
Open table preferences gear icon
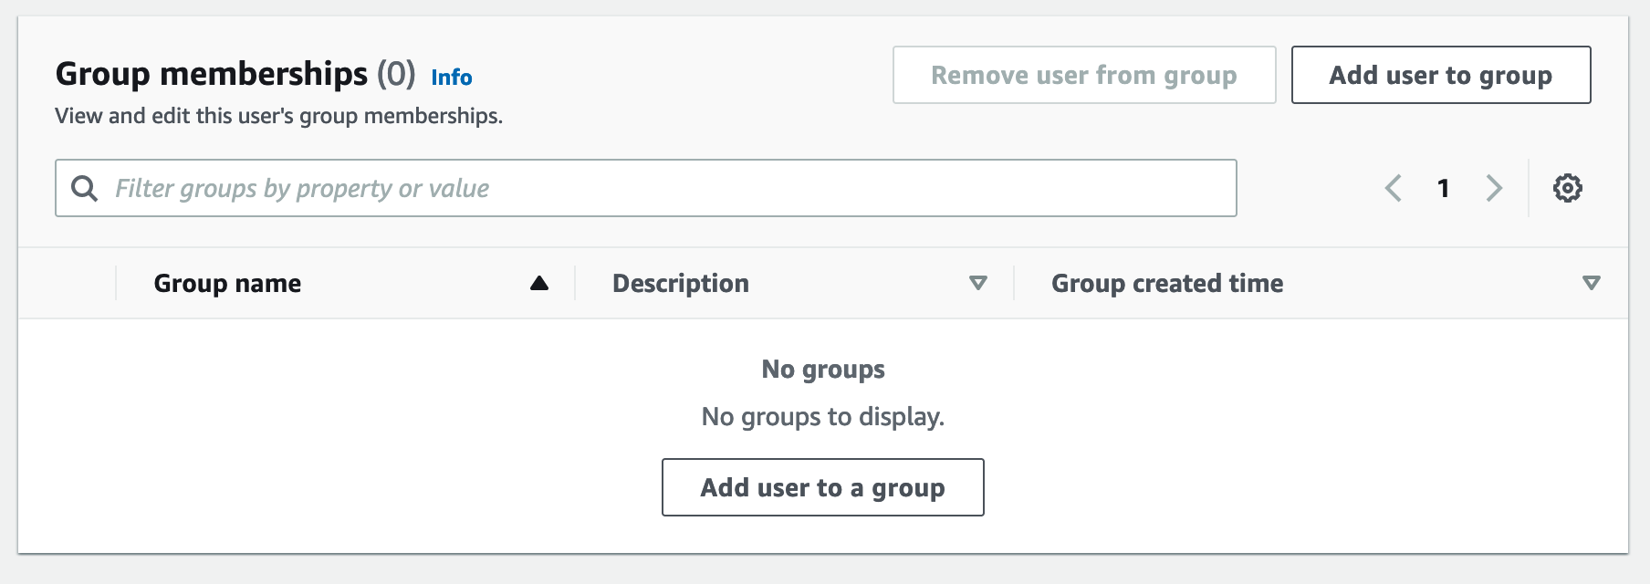click(1567, 188)
